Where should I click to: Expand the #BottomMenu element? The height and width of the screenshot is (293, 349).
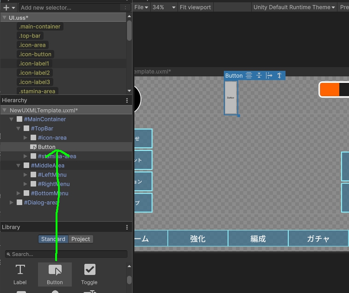click(x=19, y=193)
